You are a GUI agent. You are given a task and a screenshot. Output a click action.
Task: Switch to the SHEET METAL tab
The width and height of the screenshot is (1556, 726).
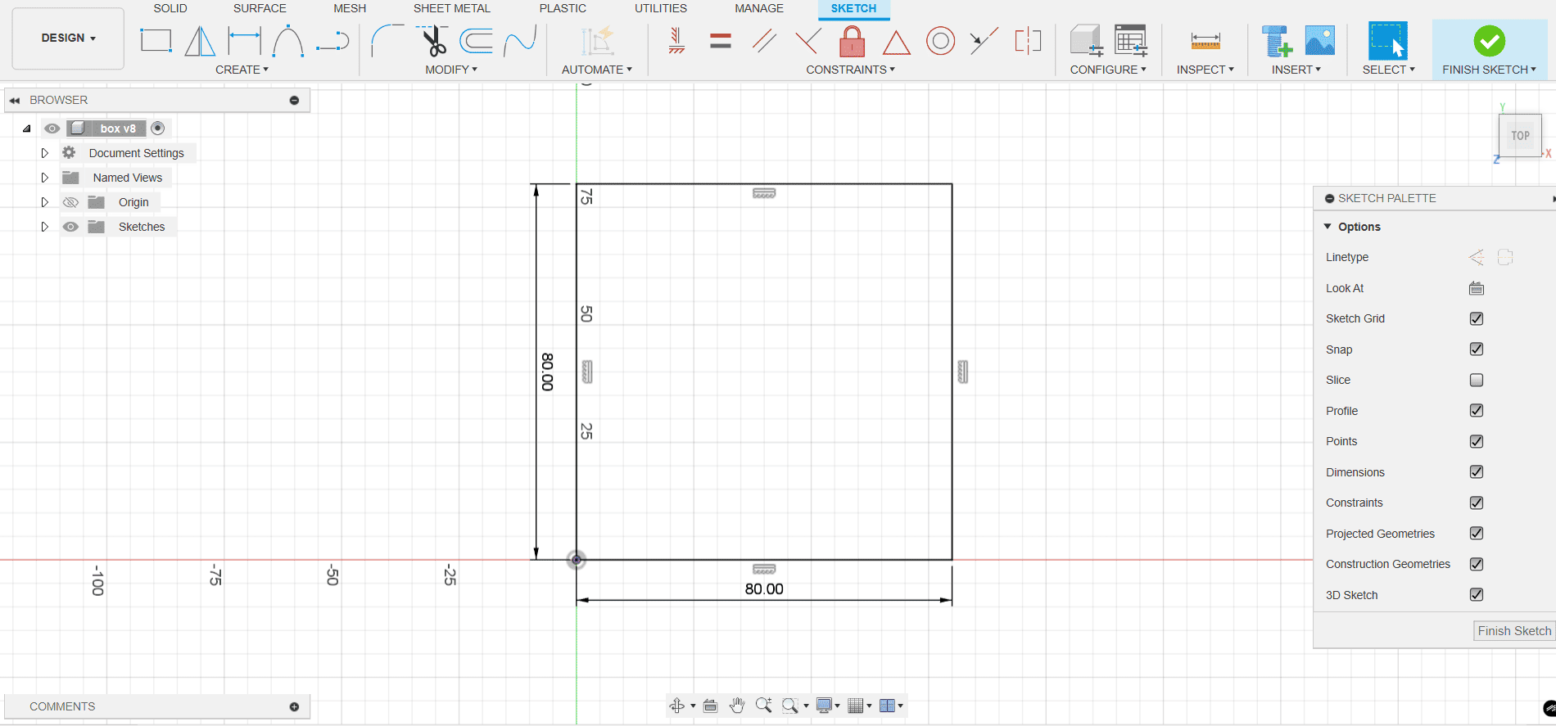point(452,8)
